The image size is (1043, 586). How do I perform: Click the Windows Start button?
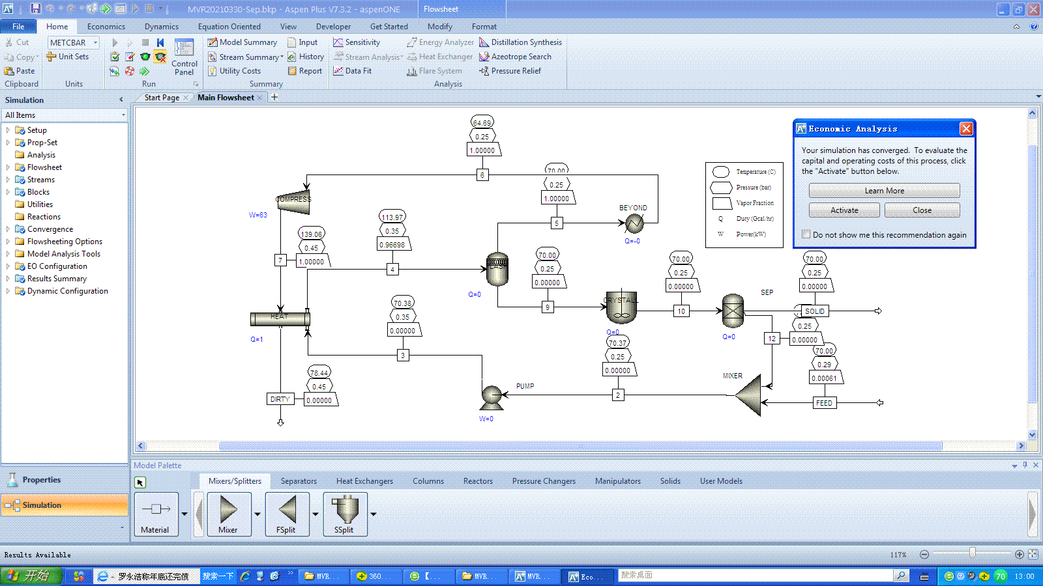[x=31, y=576]
